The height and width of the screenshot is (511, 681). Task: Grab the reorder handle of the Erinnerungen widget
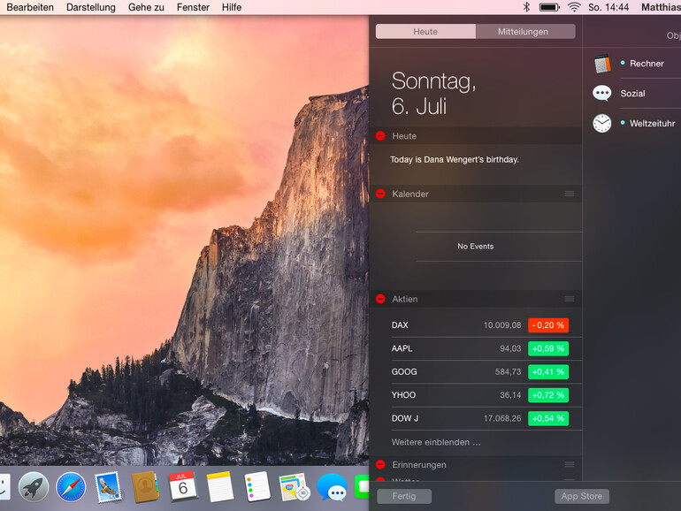pyautogui.click(x=570, y=464)
